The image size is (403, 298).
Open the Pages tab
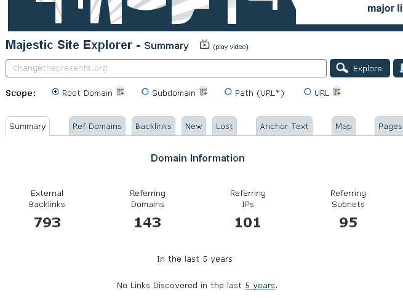389,126
